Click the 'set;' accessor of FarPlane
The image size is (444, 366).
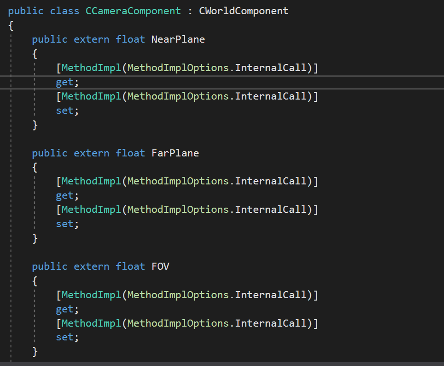67,224
